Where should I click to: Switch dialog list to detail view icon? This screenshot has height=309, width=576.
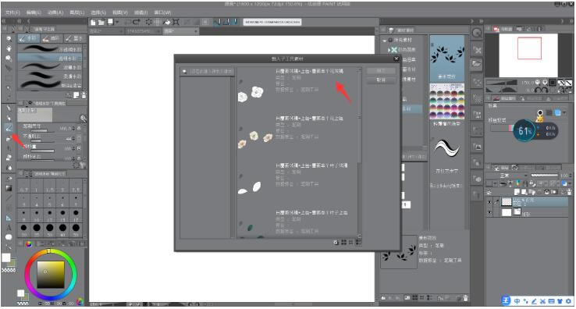357,242
